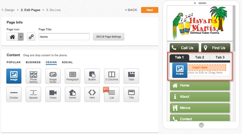Select the Divider content tile

click(14, 94)
